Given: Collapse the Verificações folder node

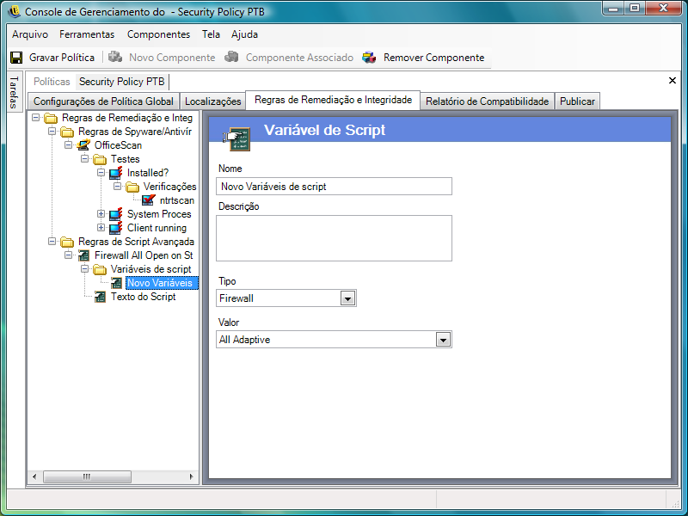Looking at the screenshot, I should click(x=118, y=187).
